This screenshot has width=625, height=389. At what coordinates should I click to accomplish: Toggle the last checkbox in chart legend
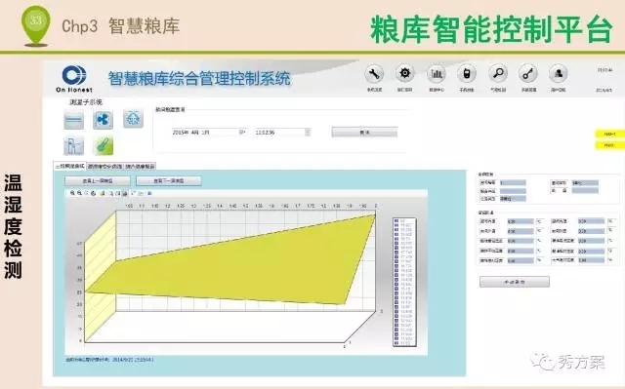coord(396,343)
